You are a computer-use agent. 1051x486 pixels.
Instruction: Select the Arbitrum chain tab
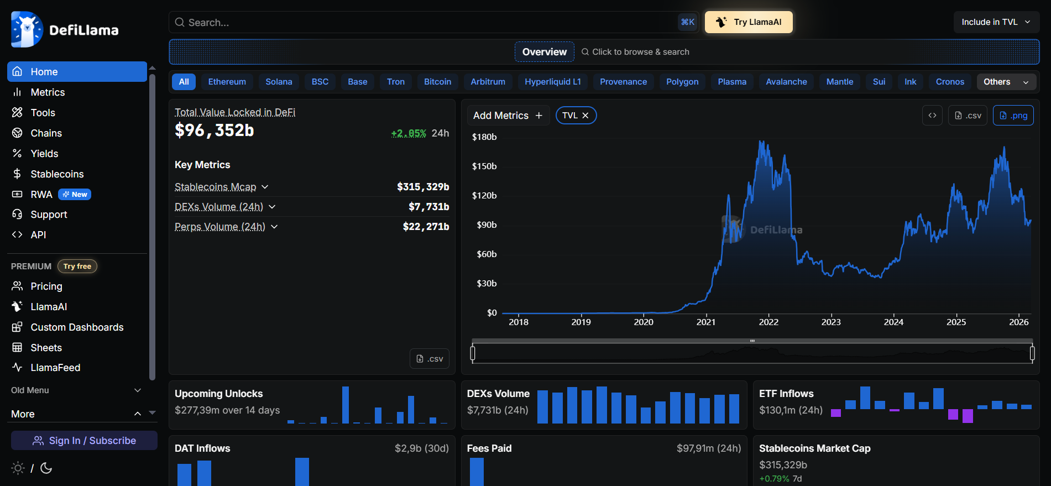(x=488, y=82)
